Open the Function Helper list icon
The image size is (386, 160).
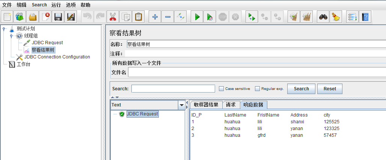(352, 17)
